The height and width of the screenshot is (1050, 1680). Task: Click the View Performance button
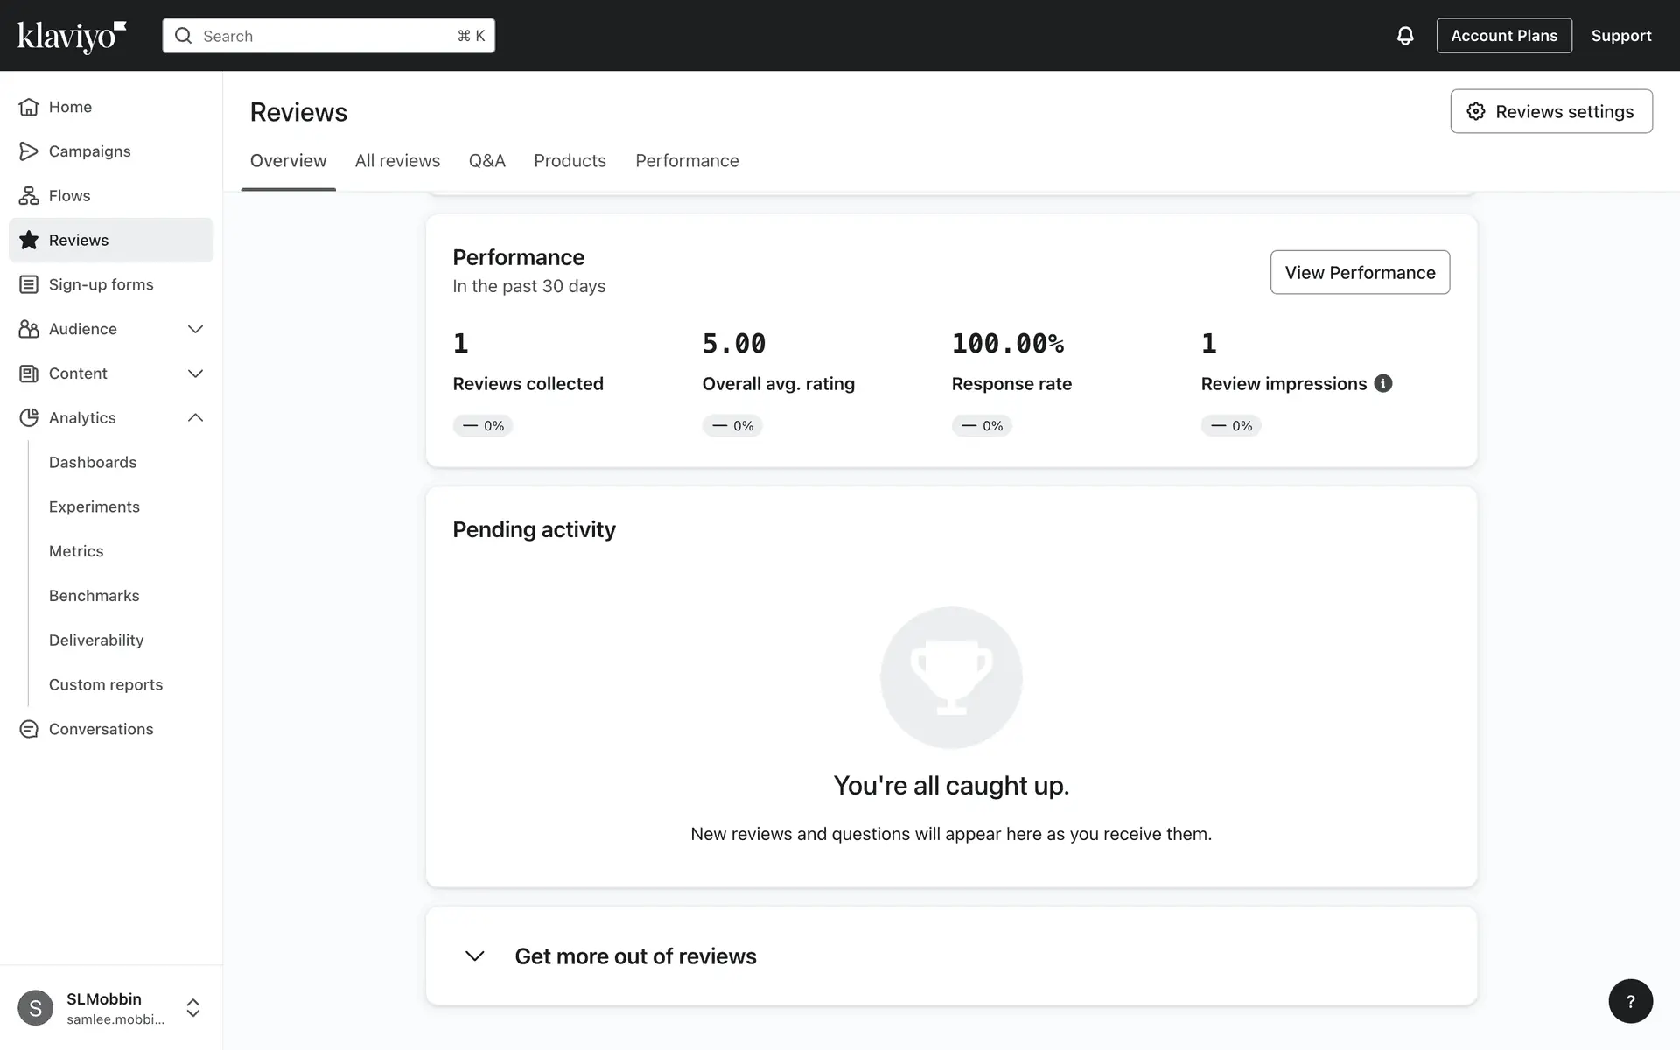click(1359, 272)
